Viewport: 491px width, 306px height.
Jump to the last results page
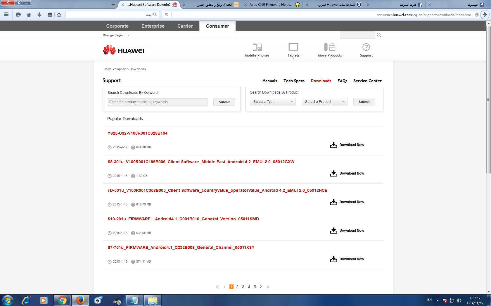[268, 287]
